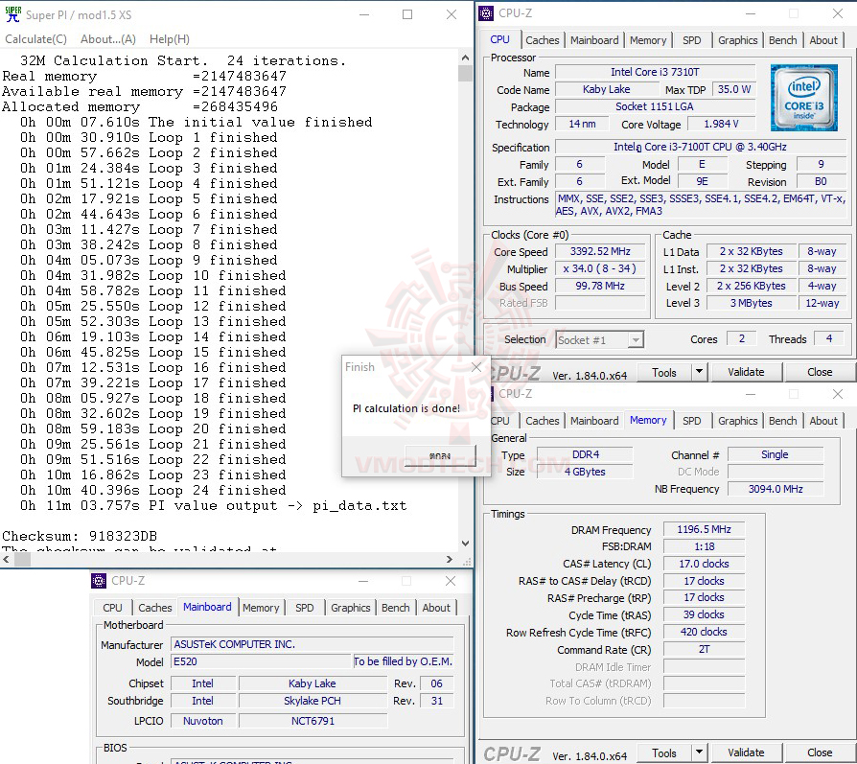Screen dimensions: 857x764
Task: Open About tab in Memory CPU-Z window
Action: (x=823, y=421)
